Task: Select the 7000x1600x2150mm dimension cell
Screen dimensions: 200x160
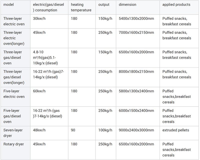Action: point(138,38)
